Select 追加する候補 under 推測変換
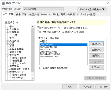The height and width of the screenshot is (90, 111). coord(19,58)
